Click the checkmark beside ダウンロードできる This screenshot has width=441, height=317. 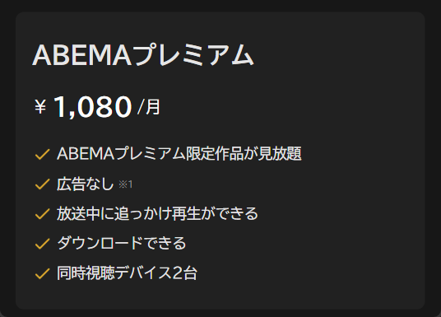point(42,244)
